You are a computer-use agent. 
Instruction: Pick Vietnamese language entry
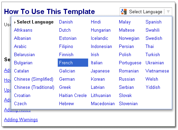pyautogui.click(x=157, y=71)
